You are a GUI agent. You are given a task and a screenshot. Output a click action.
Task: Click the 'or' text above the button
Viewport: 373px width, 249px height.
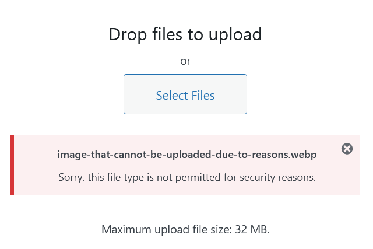point(185,61)
